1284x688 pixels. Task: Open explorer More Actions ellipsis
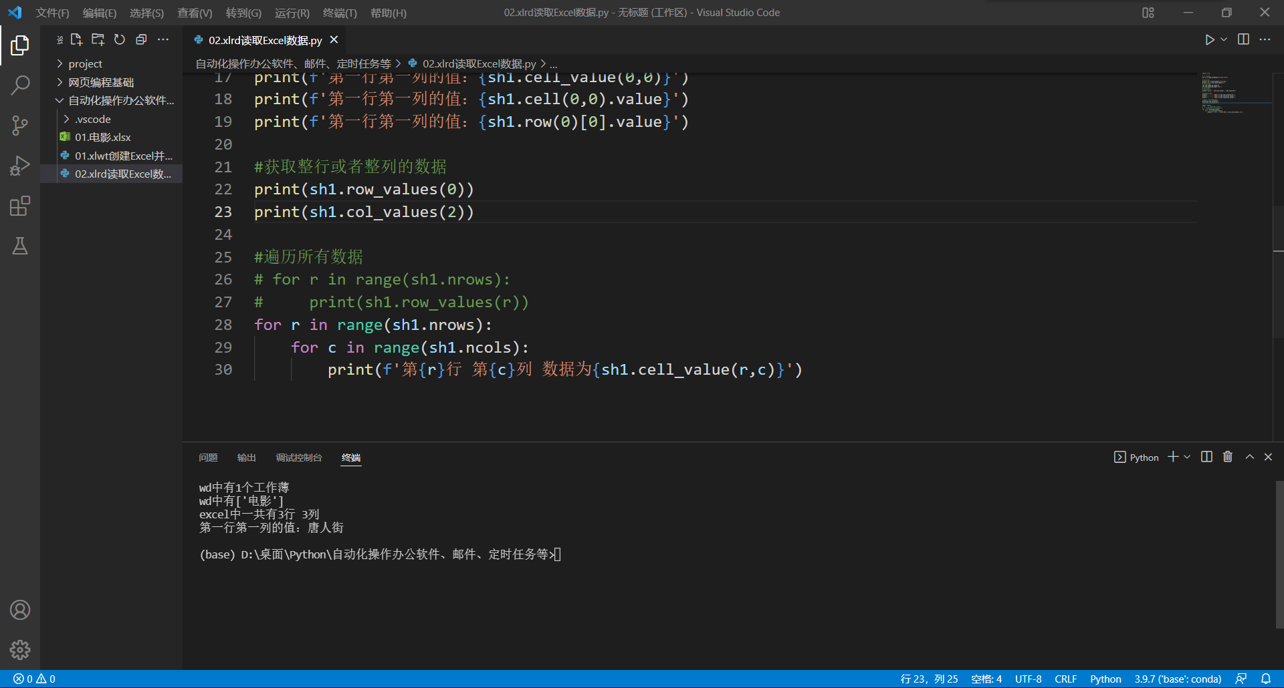pyautogui.click(x=163, y=40)
